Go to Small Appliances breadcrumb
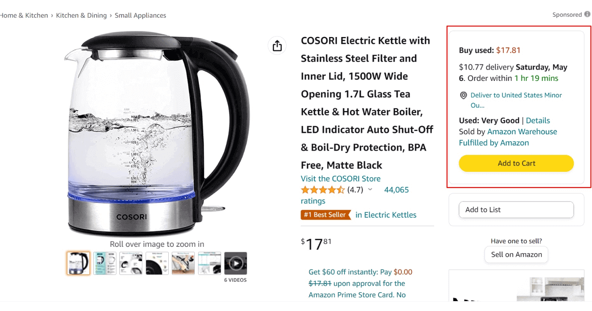This screenshot has width=592, height=311. 140,15
